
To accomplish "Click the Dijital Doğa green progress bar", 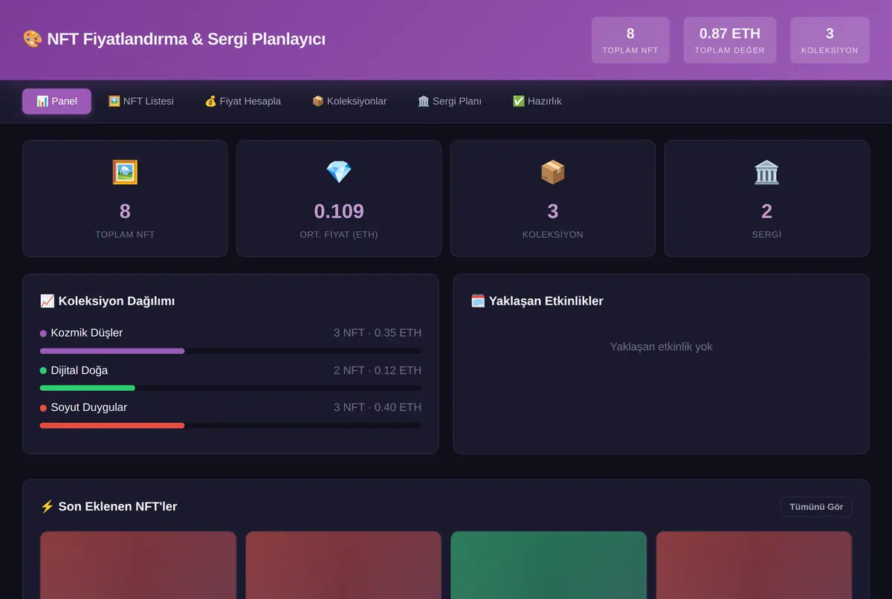I will click(x=88, y=388).
